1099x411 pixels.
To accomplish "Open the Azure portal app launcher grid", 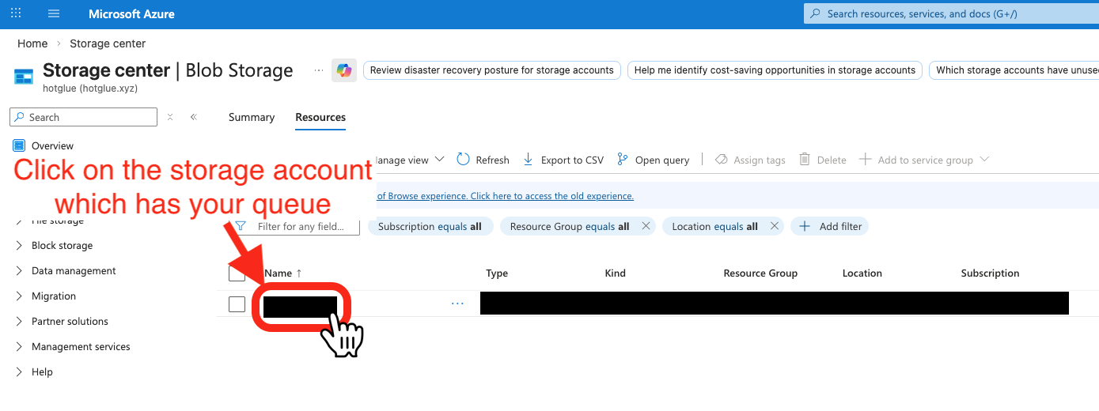I will (x=17, y=14).
